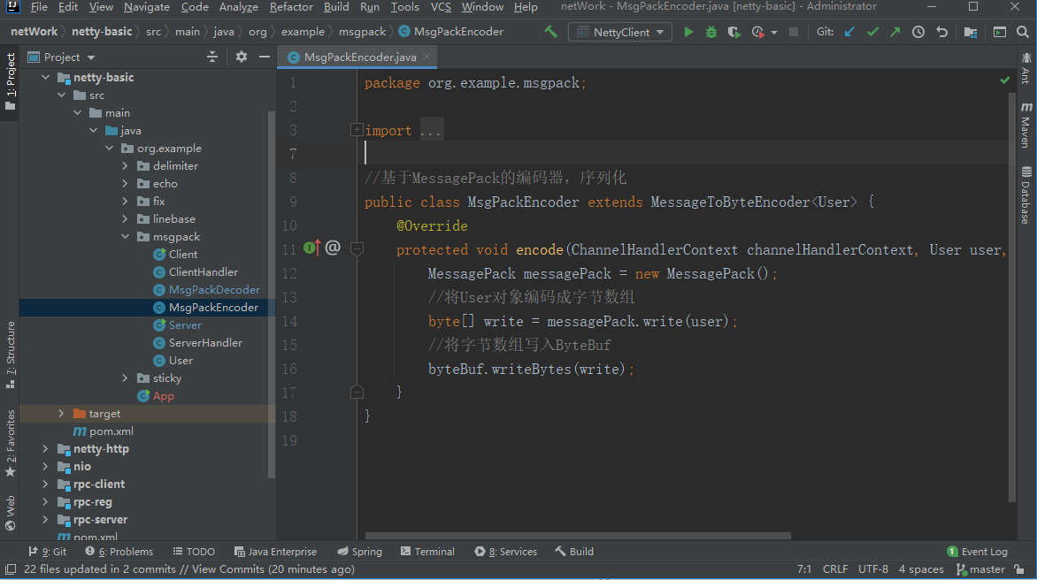Click the UTF-8 encoding widget
The height and width of the screenshot is (580, 1037).
point(873,569)
